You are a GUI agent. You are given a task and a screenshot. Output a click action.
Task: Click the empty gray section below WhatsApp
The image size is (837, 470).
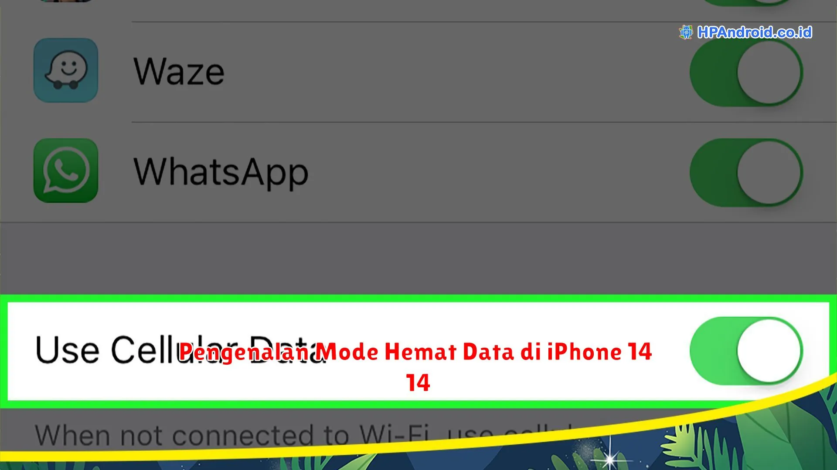pos(418,258)
